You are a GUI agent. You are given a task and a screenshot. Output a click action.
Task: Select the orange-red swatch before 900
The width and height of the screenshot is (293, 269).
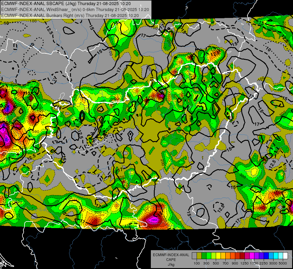click(x=233, y=256)
